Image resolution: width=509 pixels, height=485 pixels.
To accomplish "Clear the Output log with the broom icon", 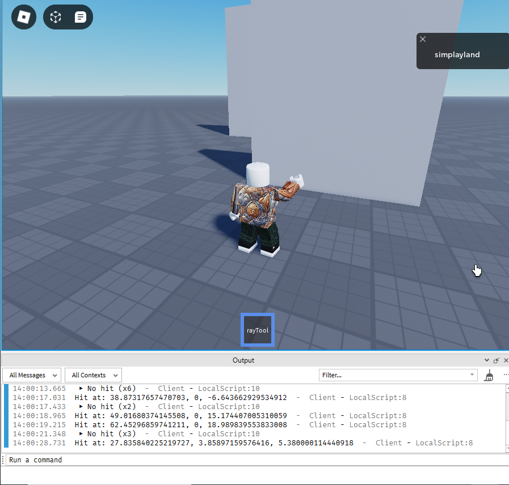I will [x=488, y=375].
